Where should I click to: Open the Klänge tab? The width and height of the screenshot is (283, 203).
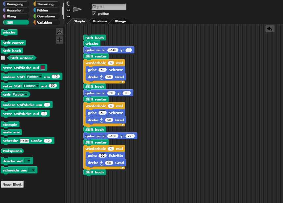coord(120,21)
